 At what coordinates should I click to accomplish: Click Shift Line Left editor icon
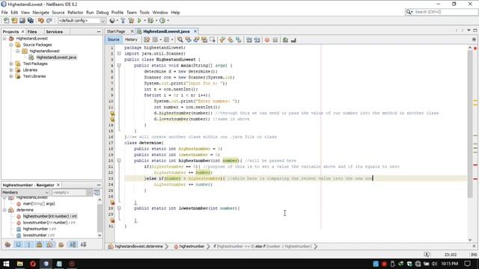[249, 40]
